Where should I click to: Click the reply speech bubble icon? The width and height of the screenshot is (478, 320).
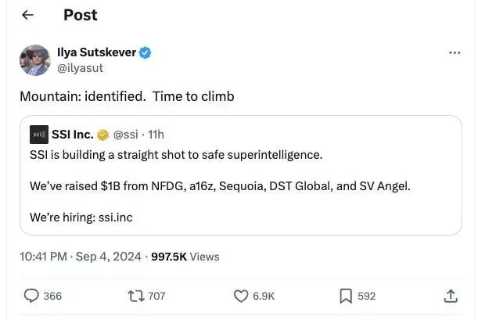(x=32, y=296)
